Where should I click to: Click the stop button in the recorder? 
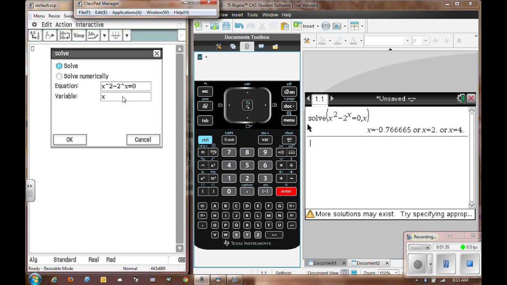point(470,264)
